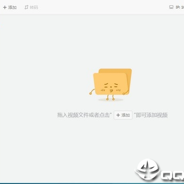Click the sad folder illustration
The width and height of the screenshot is (184, 184).
click(x=111, y=84)
